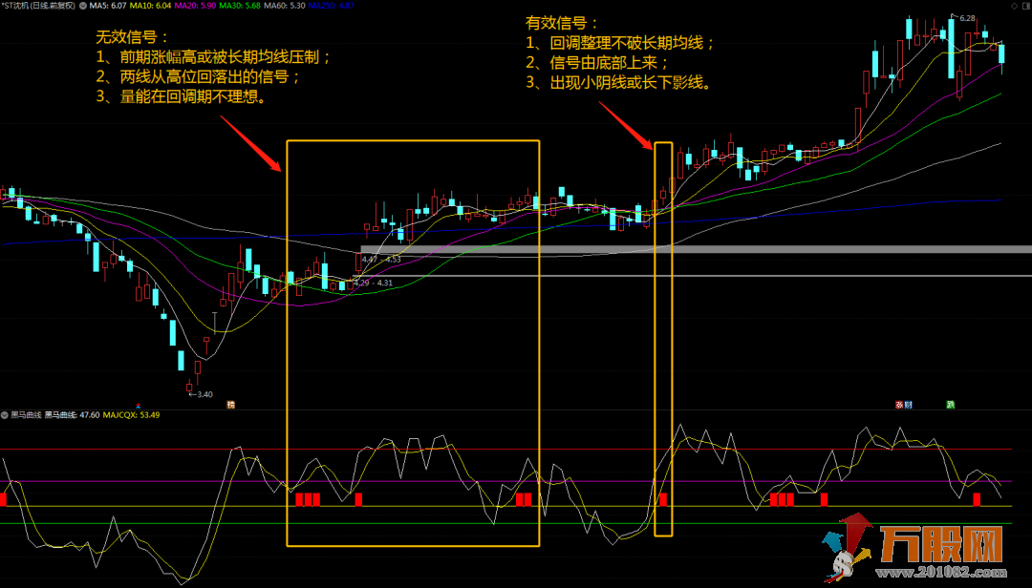Click the red 涨 marker icon
Viewport: 1032px width, 588px height.
tap(898, 405)
